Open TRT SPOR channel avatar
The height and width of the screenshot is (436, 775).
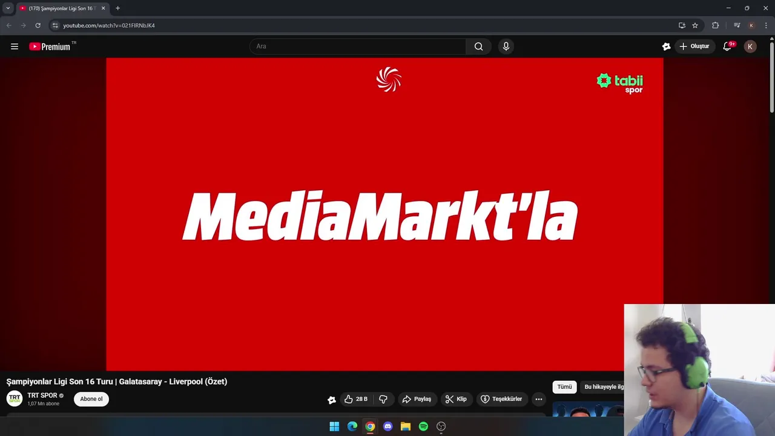pos(15,398)
